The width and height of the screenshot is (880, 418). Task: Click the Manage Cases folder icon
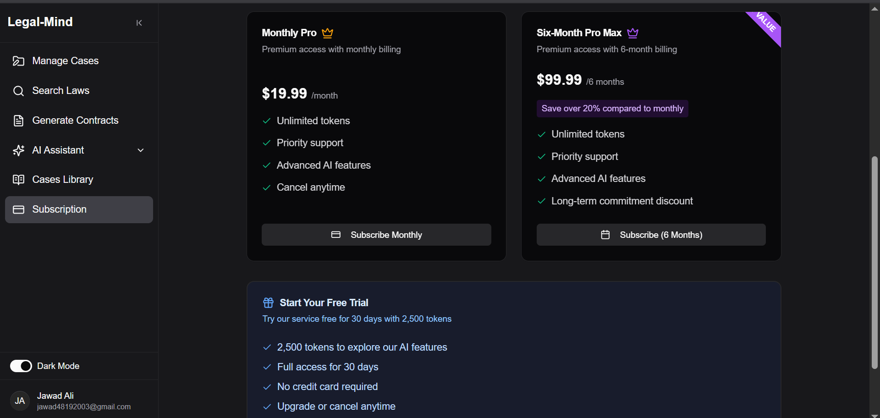18,61
